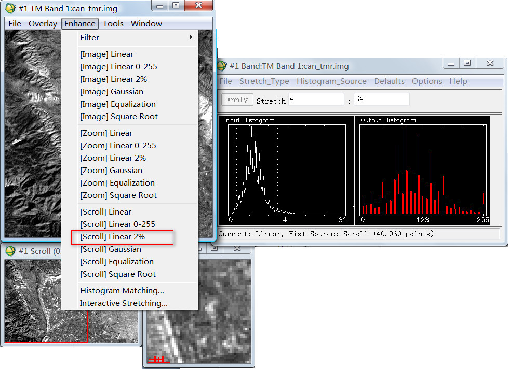Apply [Zoom] Equalization

117,183
